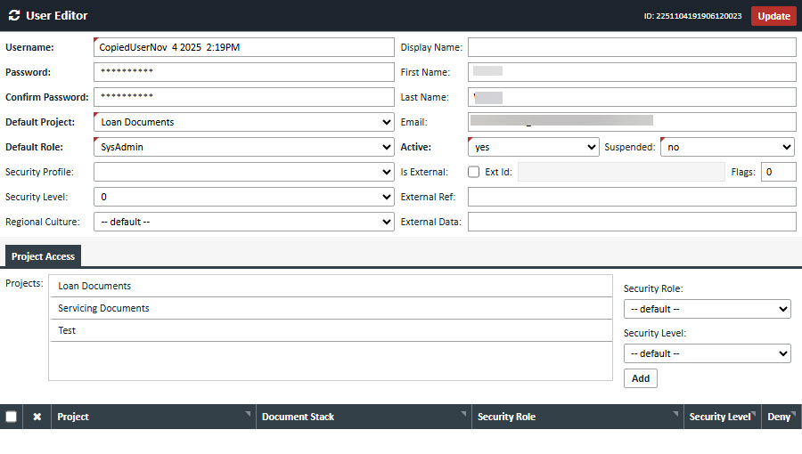Click the Username input field
This screenshot has width=802, height=454.
click(x=243, y=47)
